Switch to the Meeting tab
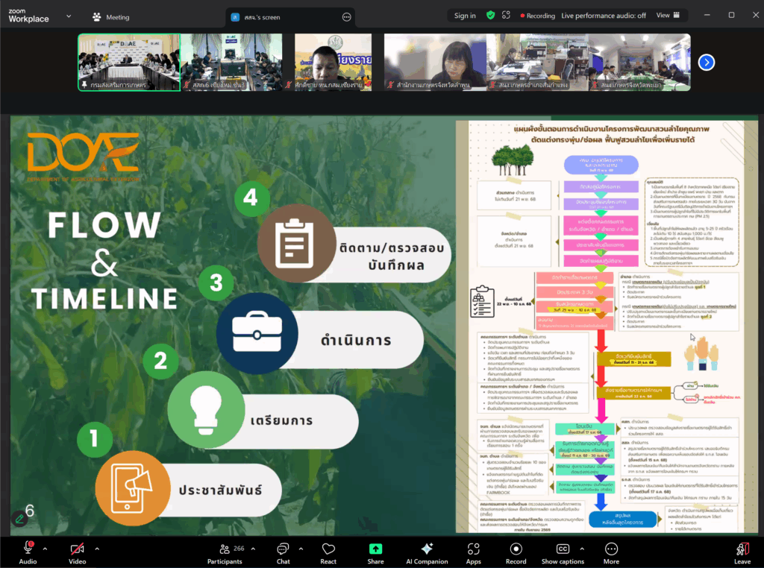Screen dimensions: 764x568 coord(110,17)
